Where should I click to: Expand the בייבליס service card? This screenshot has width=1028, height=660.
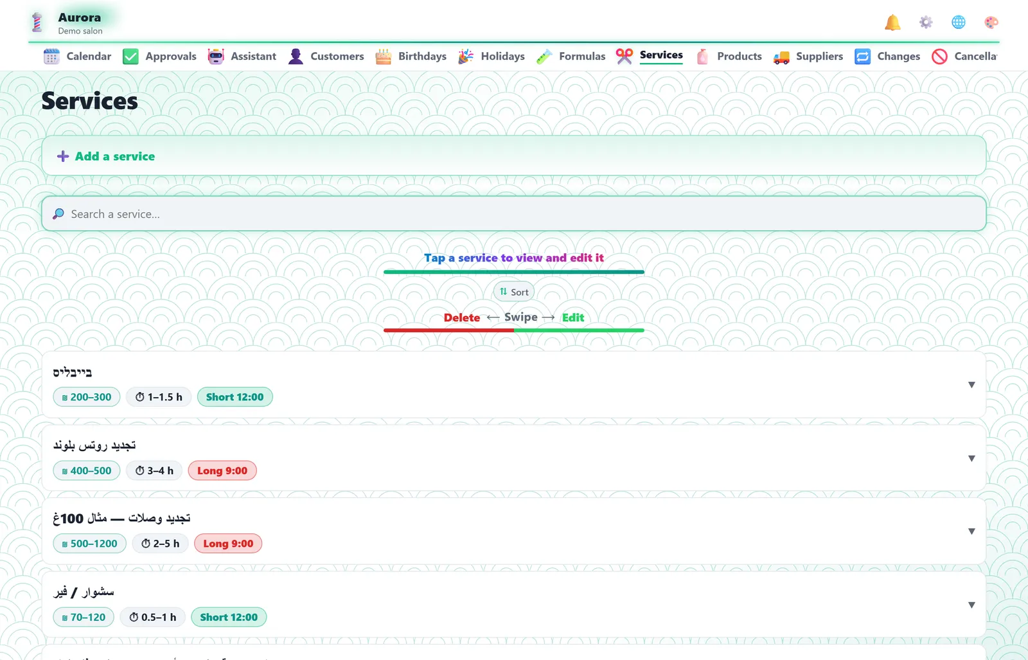[x=971, y=385]
